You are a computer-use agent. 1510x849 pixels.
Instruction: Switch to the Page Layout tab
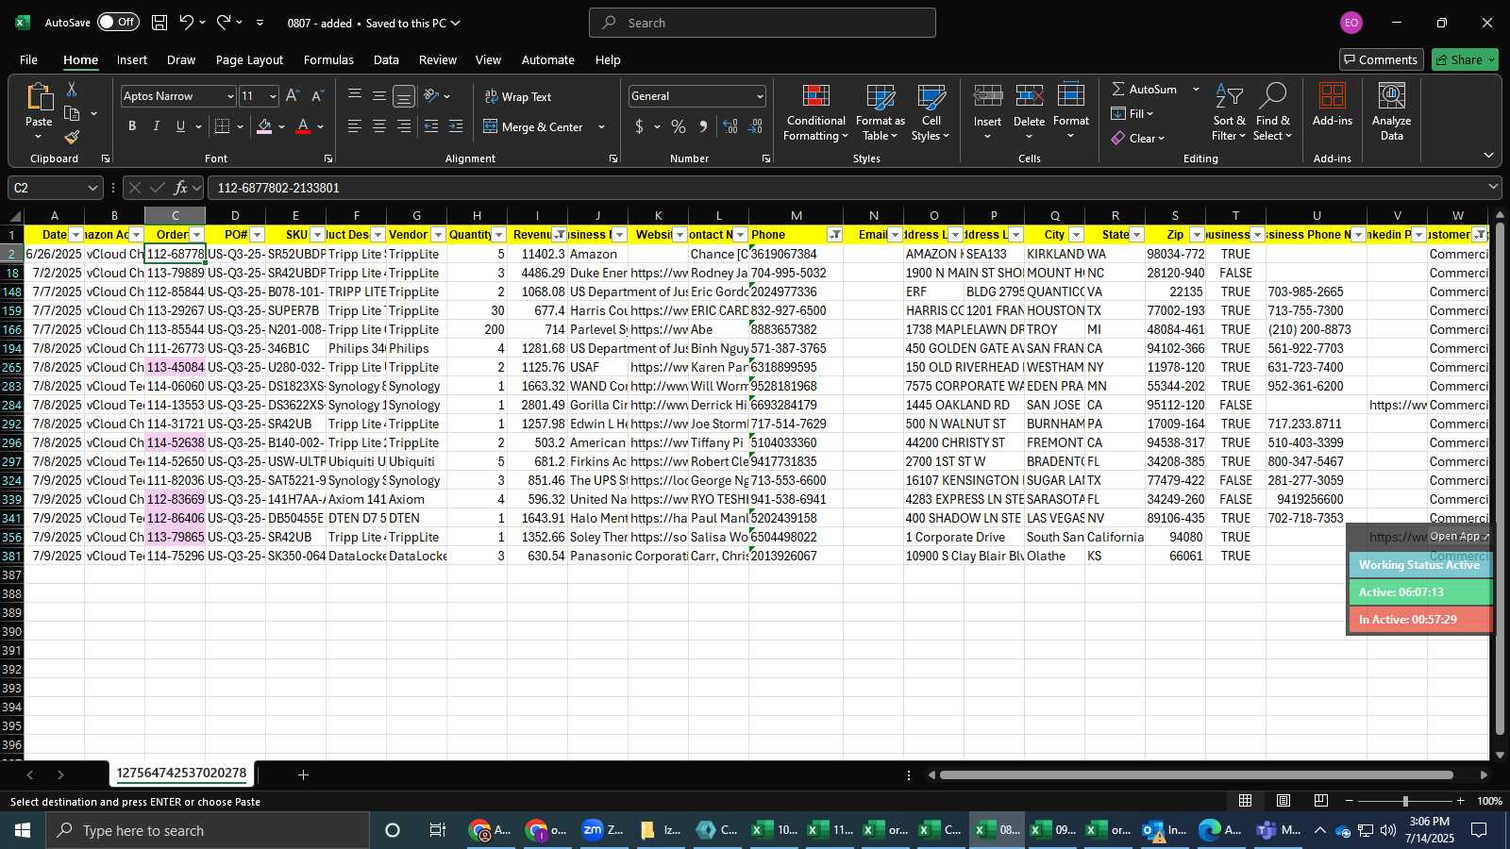[249, 59]
